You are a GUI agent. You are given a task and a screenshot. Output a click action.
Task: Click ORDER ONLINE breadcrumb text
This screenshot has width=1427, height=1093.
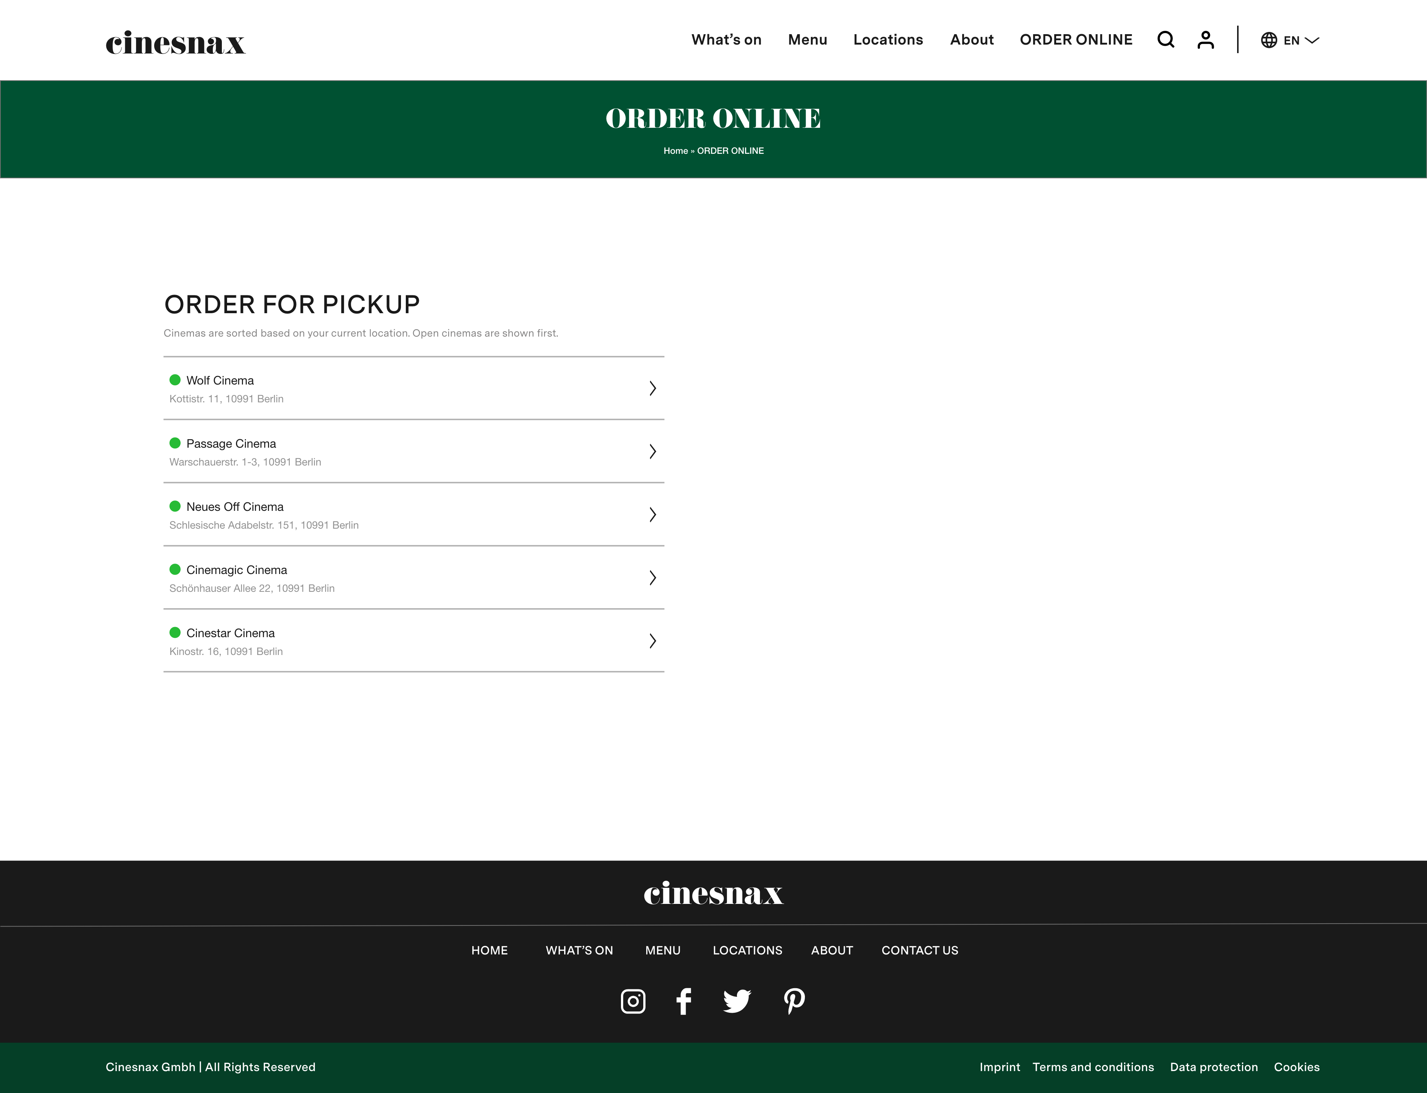(x=730, y=151)
